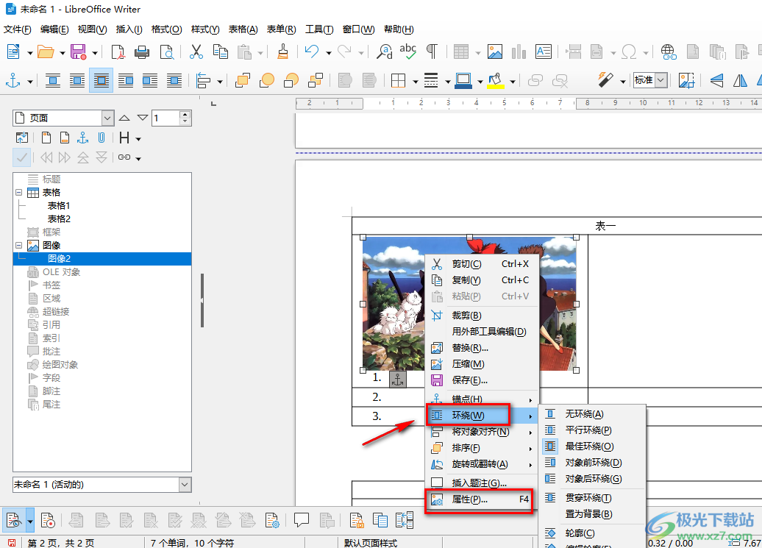The height and width of the screenshot is (548, 762).
Task: Toggle 轮廓(C) in wrap submenu
Action: pyautogui.click(x=593, y=533)
